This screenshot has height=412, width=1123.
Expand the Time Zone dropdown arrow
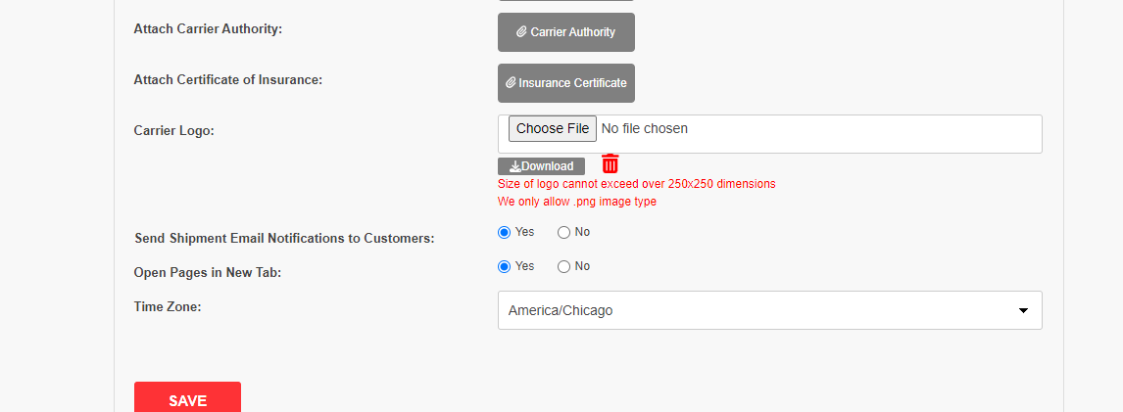coord(1023,310)
